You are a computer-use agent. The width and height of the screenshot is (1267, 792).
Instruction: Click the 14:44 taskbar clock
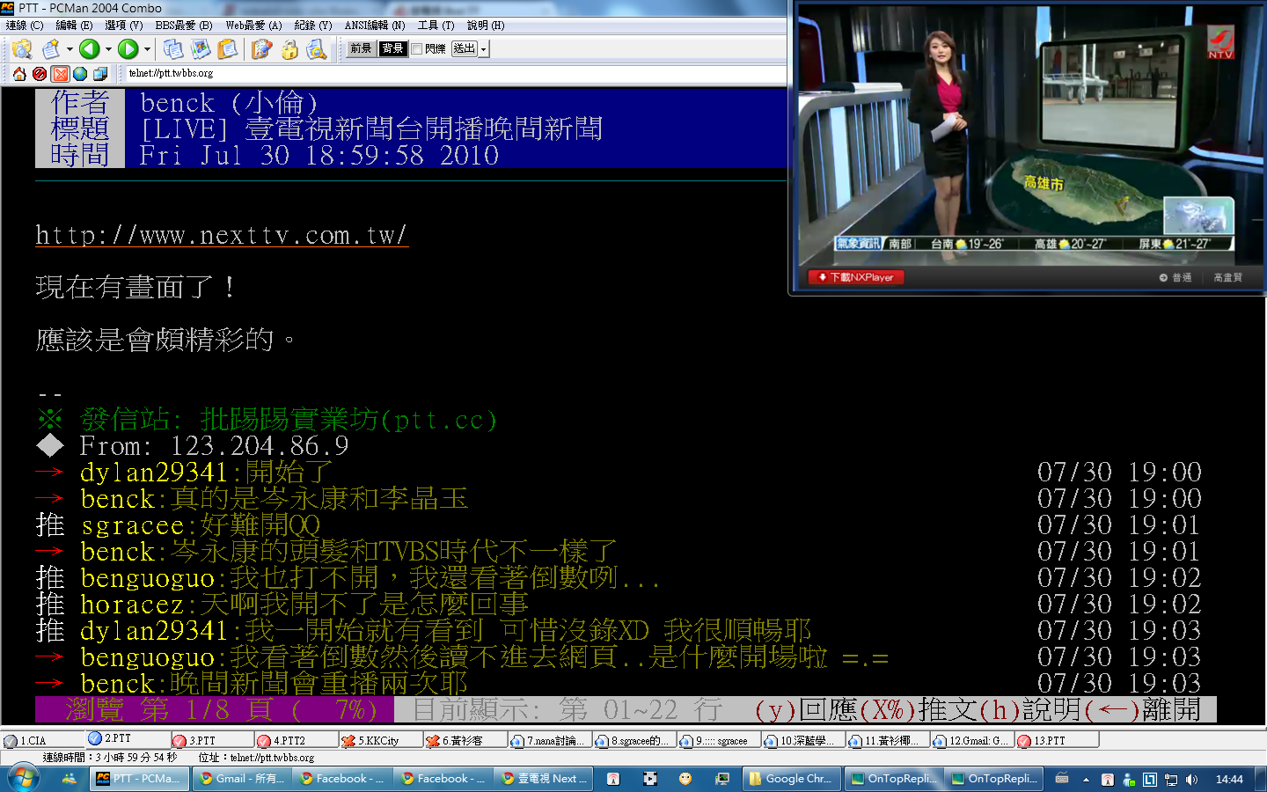pos(1229,780)
